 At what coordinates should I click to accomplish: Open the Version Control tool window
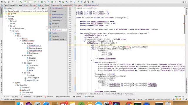click(63, 97)
